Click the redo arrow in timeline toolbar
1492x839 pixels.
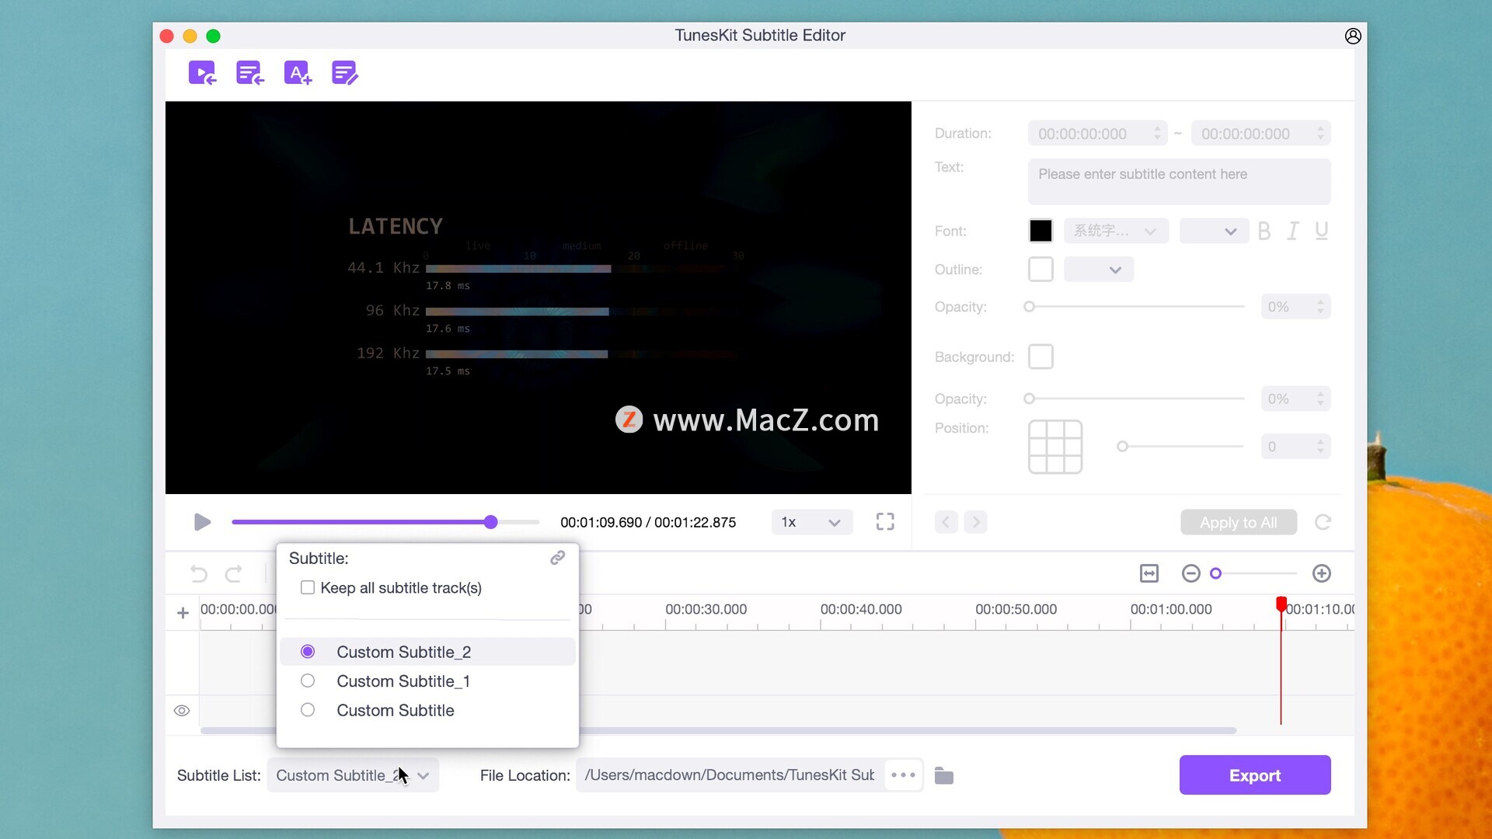pyautogui.click(x=233, y=574)
